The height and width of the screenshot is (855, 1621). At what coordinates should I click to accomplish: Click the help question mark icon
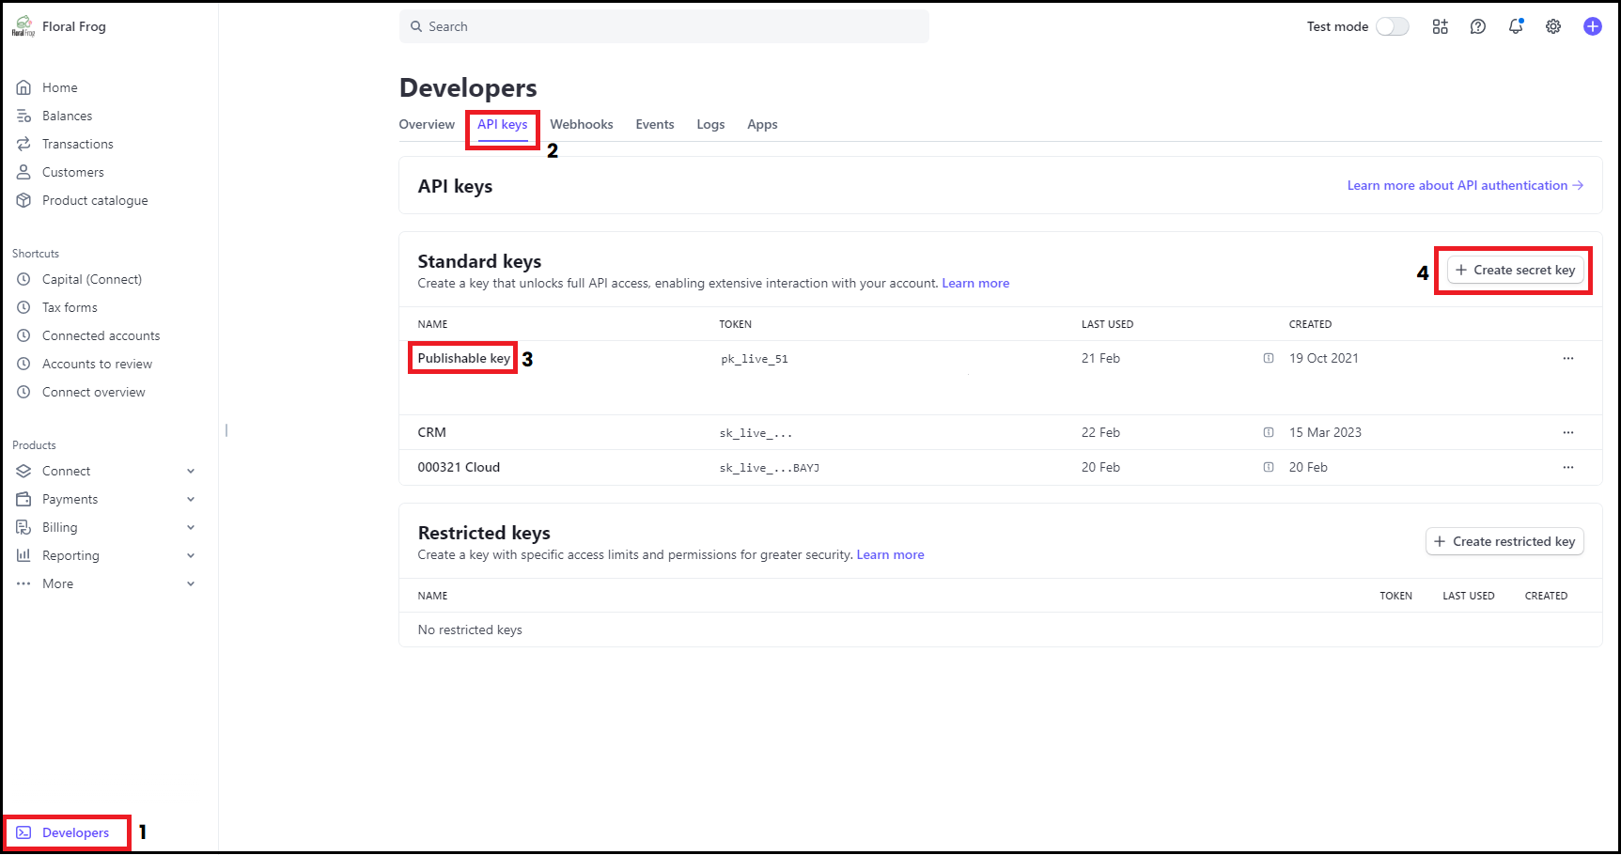point(1478,26)
